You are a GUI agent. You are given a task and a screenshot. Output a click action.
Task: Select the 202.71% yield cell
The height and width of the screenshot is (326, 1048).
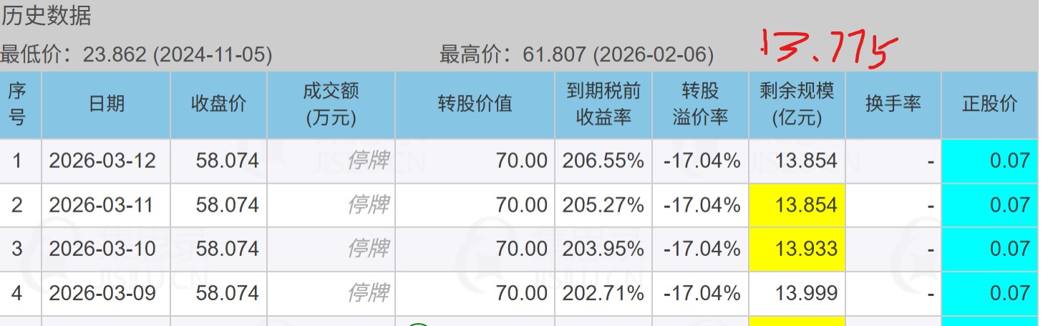603,293
